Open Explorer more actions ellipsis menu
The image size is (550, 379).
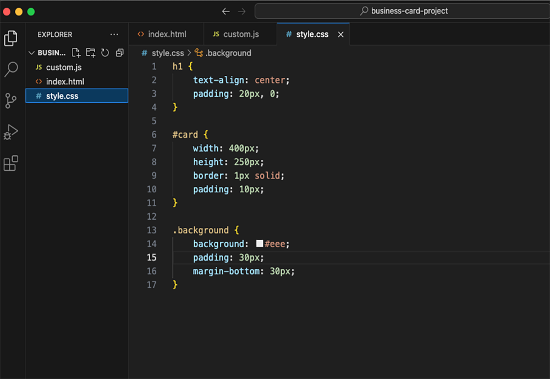coord(114,34)
